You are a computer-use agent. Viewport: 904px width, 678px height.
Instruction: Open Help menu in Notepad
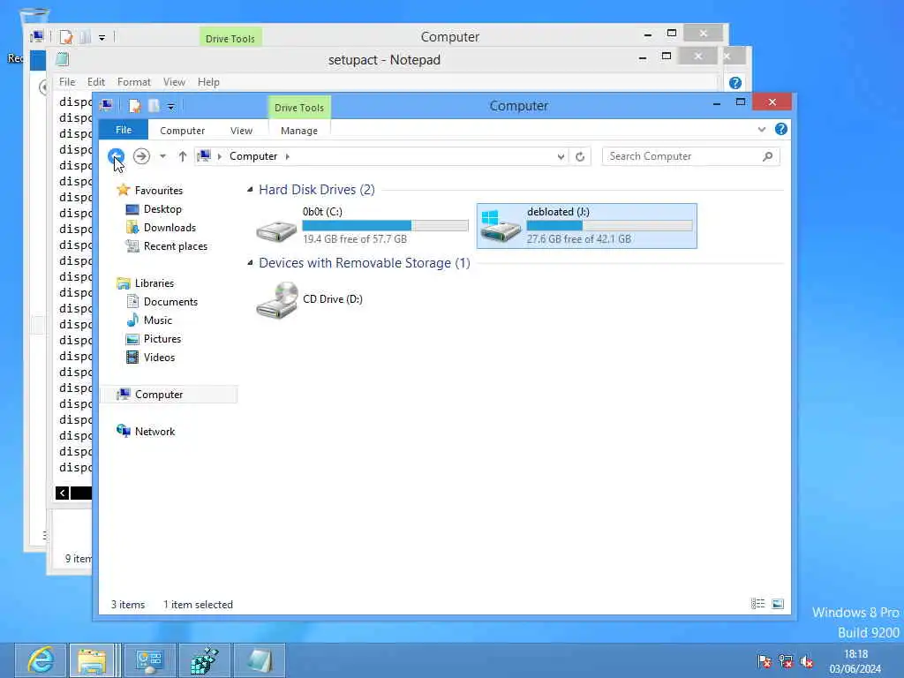[x=208, y=82]
